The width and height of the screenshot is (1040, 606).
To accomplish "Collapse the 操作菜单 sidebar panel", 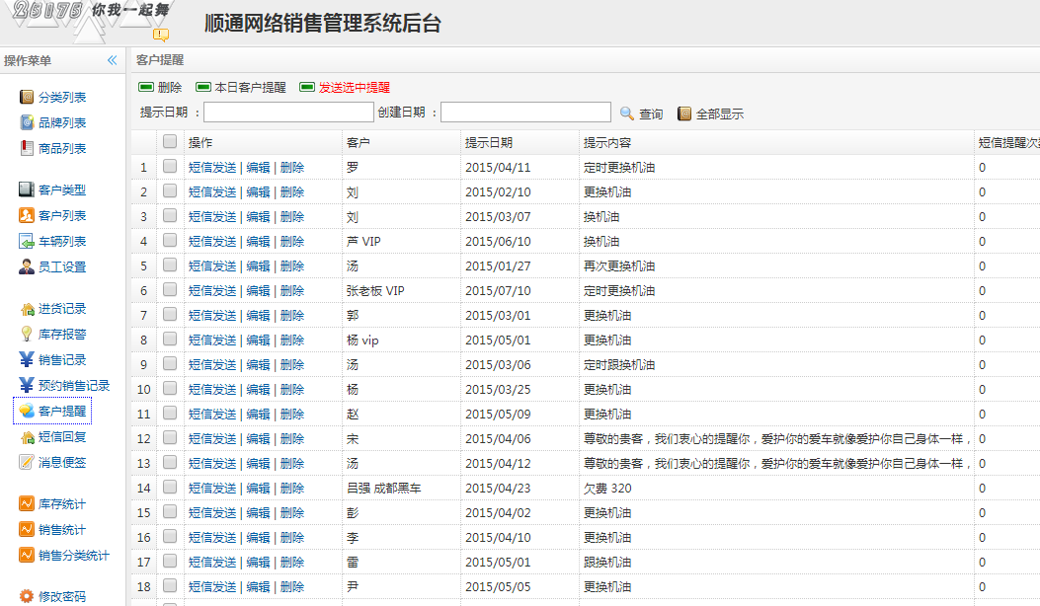I will pos(113,60).
